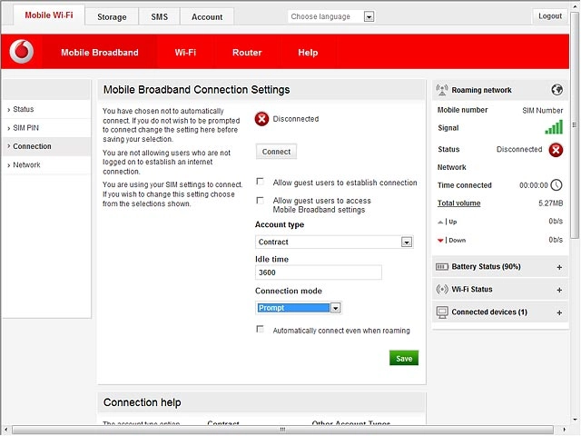Toggle Automatically connect even when roaming

click(261, 329)
